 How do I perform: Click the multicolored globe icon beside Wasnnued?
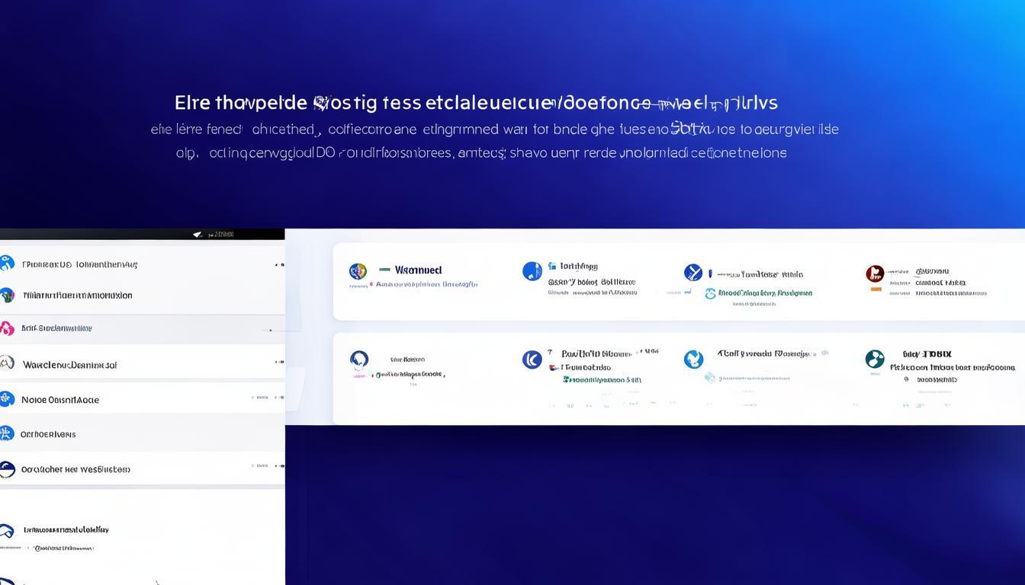[358, 271]
